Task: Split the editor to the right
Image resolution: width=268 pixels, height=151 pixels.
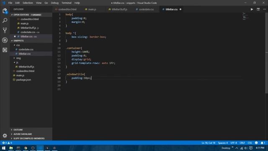Action: pos(258,9)
